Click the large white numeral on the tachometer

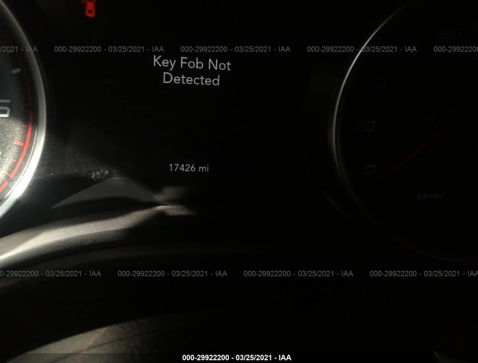5,108
